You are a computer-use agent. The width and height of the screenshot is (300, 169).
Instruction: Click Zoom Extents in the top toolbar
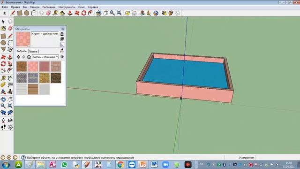click(119, 13)
